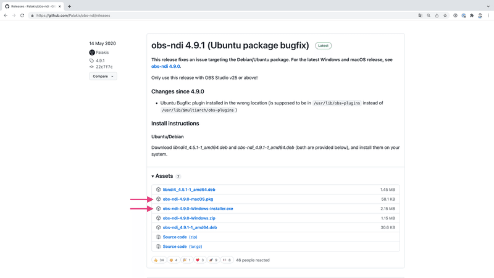Download obs-ndi-4.9.0-Windows.zip
The height and width of the screenshot is (278, 494).
click(x=189, y=218)
